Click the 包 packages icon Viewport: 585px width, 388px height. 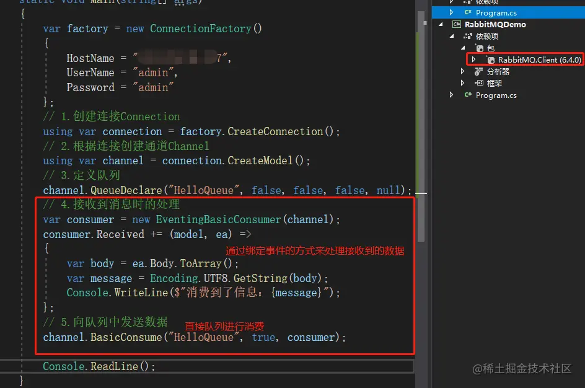480,48
